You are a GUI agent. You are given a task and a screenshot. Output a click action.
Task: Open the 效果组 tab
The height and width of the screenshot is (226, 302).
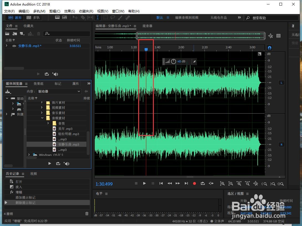(39, 83)
